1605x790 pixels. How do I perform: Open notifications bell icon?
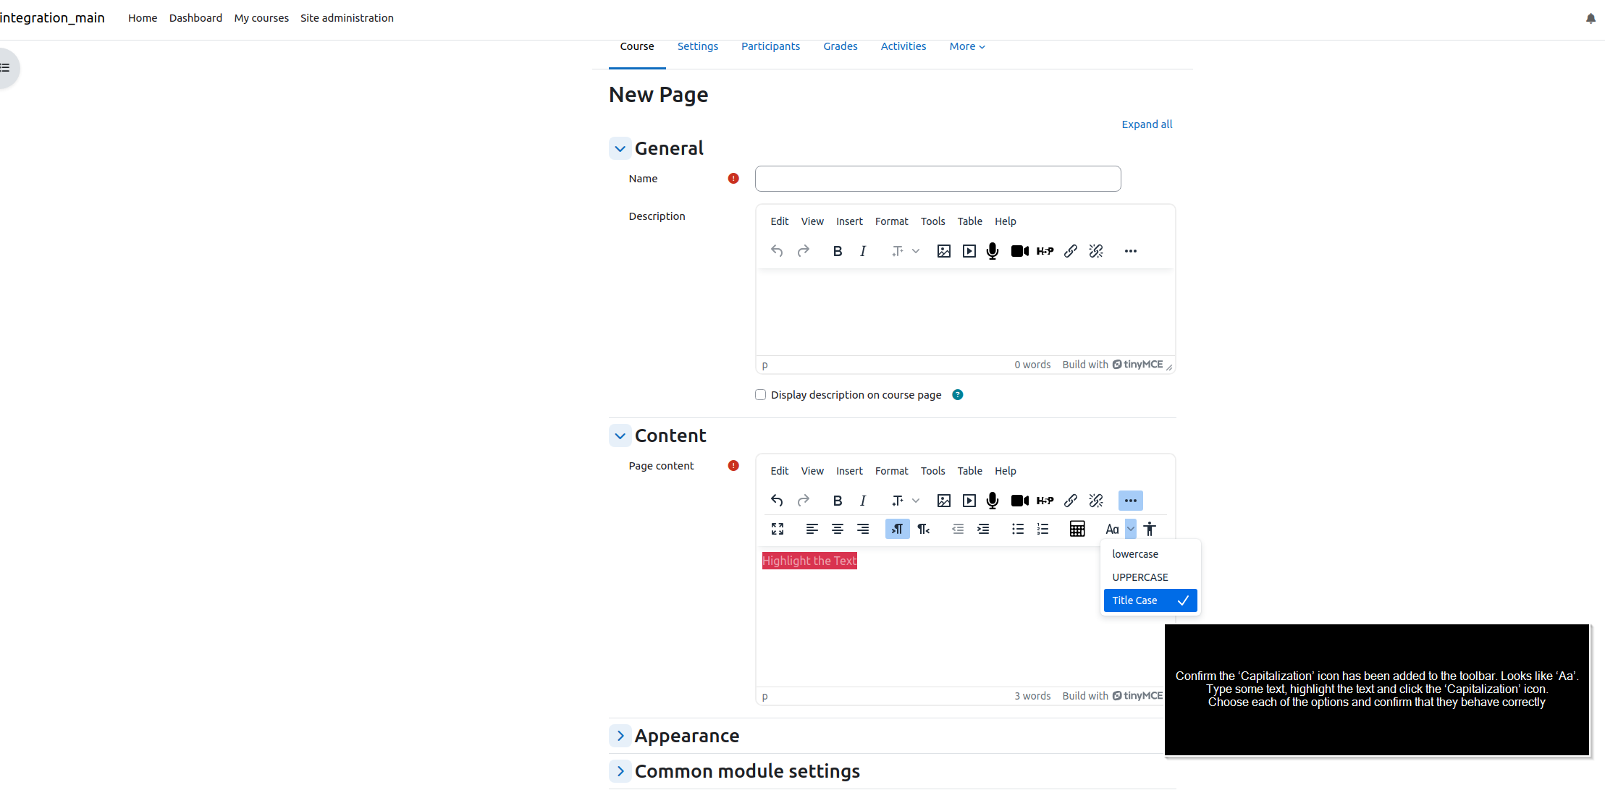click(1591, 18)
